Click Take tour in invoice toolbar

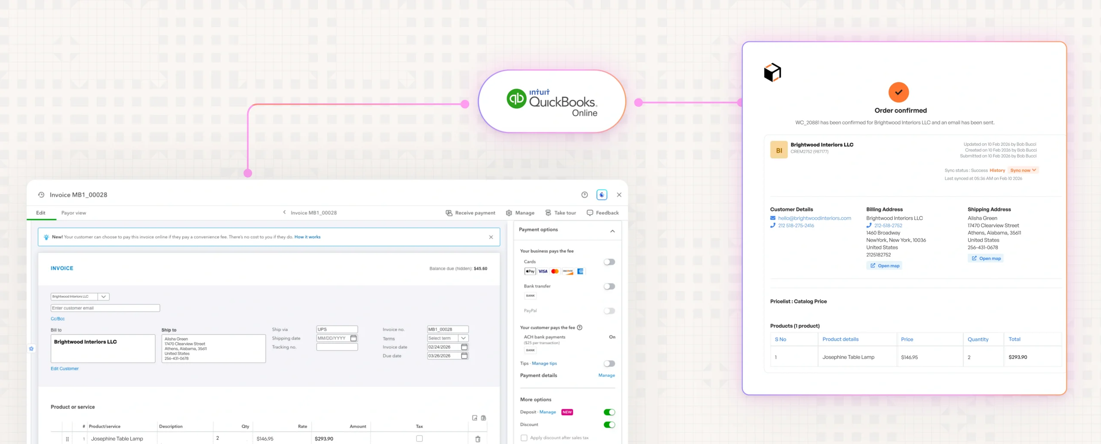(x=565, y=213)
